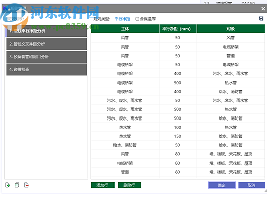Click the save rules floppy disk icon
The image size is (267, 198).
coord(261,19)
